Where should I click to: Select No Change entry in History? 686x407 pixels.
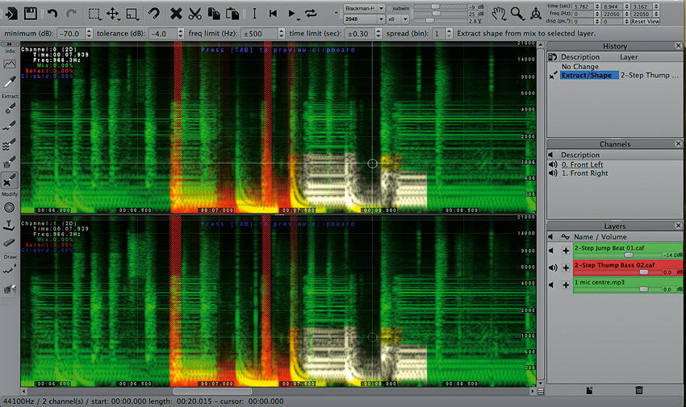(x=580, y=66)
